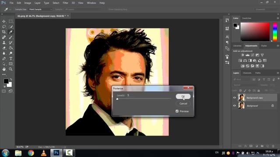Select the Eyedropper tool in toolbox
The image size is (280, 157).
10,32
